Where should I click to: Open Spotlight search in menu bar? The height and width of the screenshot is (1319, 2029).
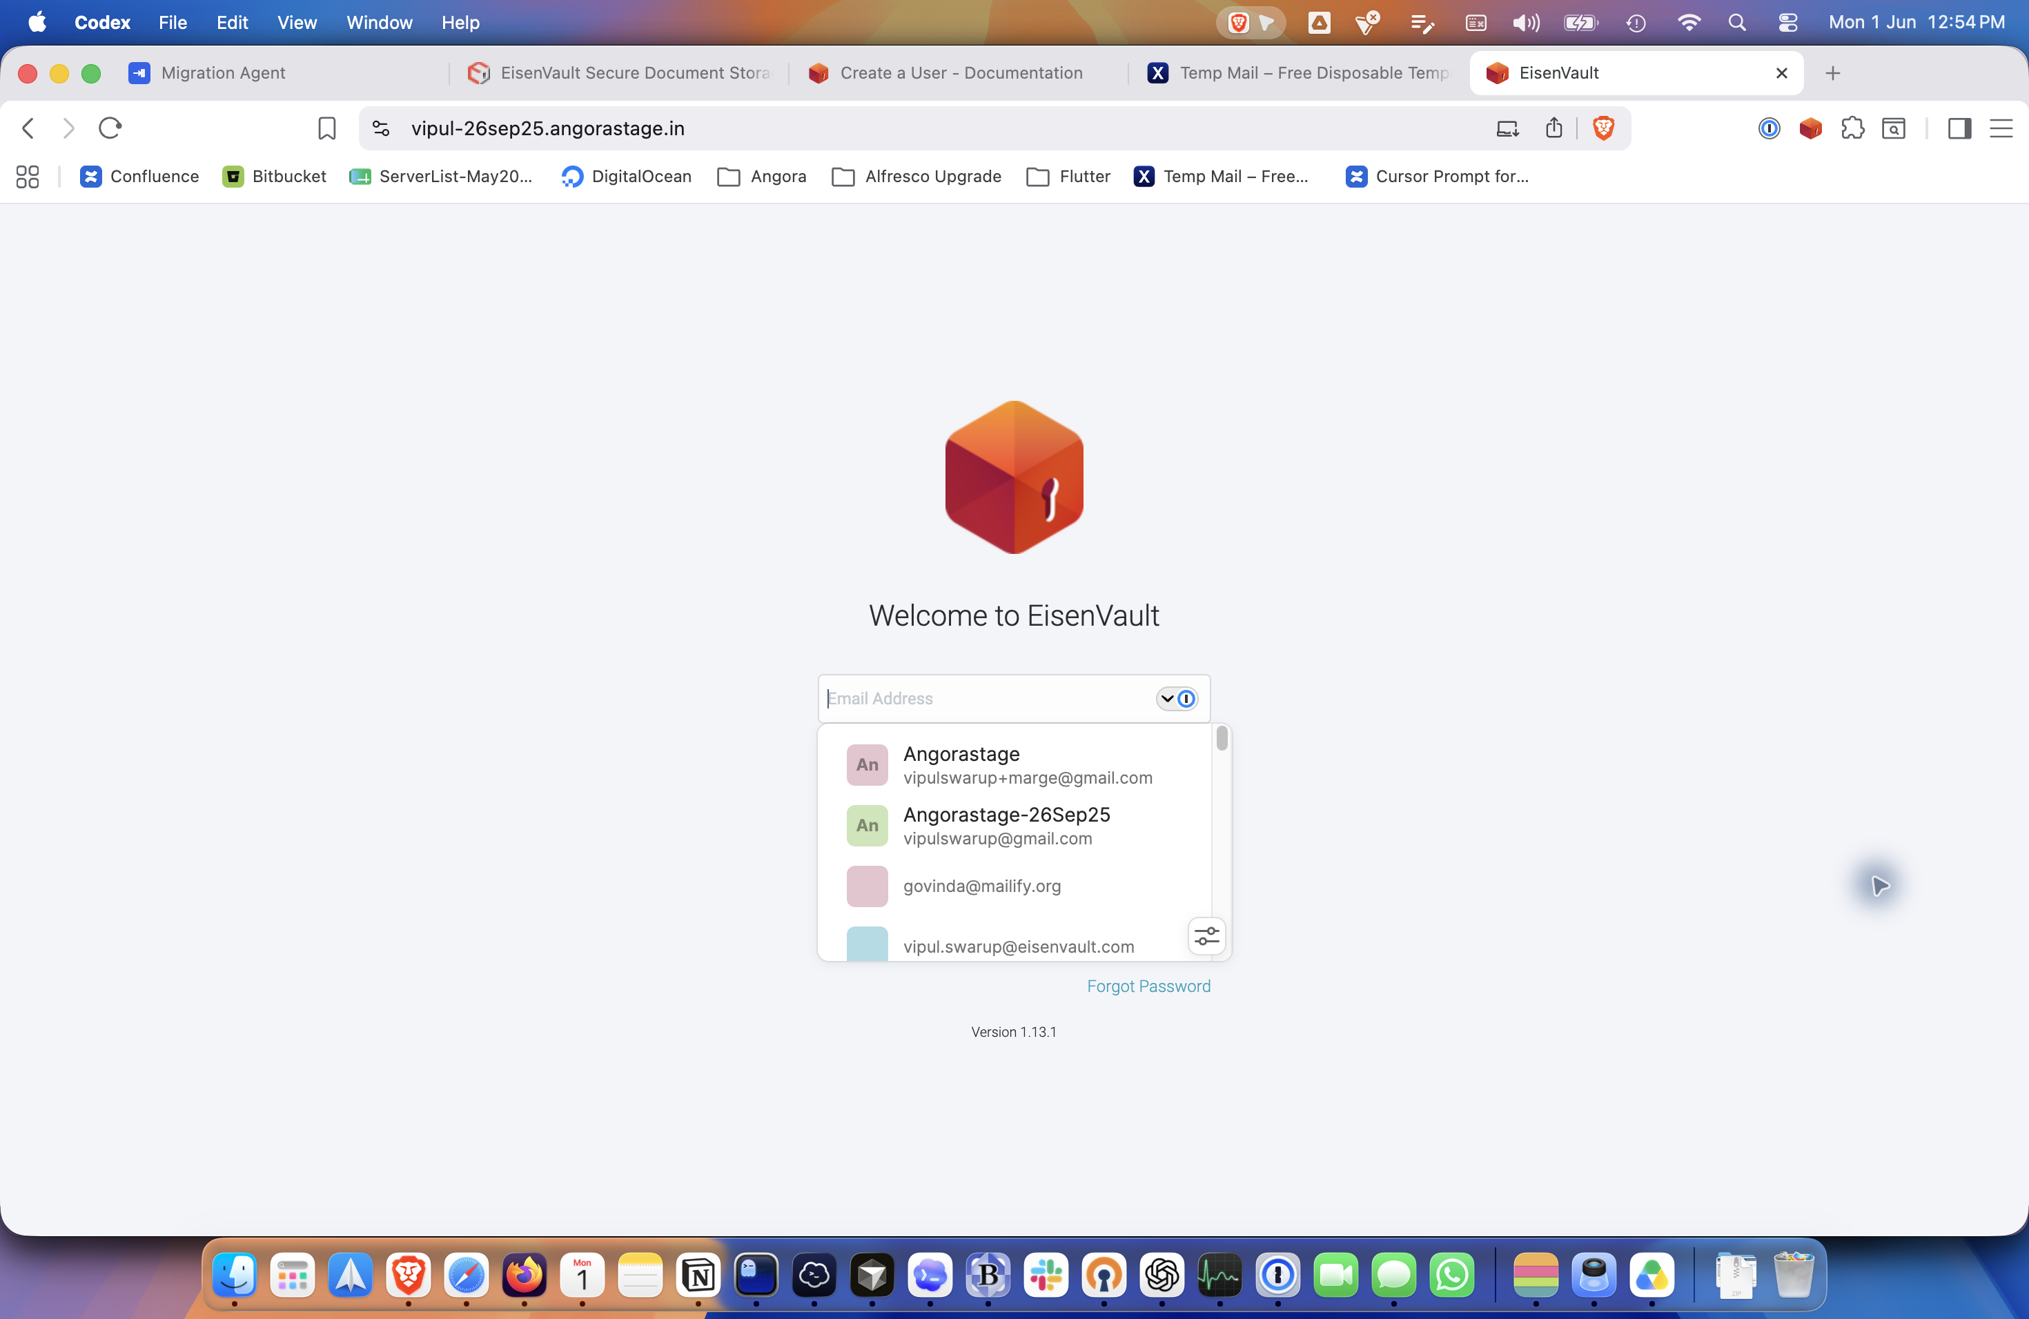pos(1736,22)
